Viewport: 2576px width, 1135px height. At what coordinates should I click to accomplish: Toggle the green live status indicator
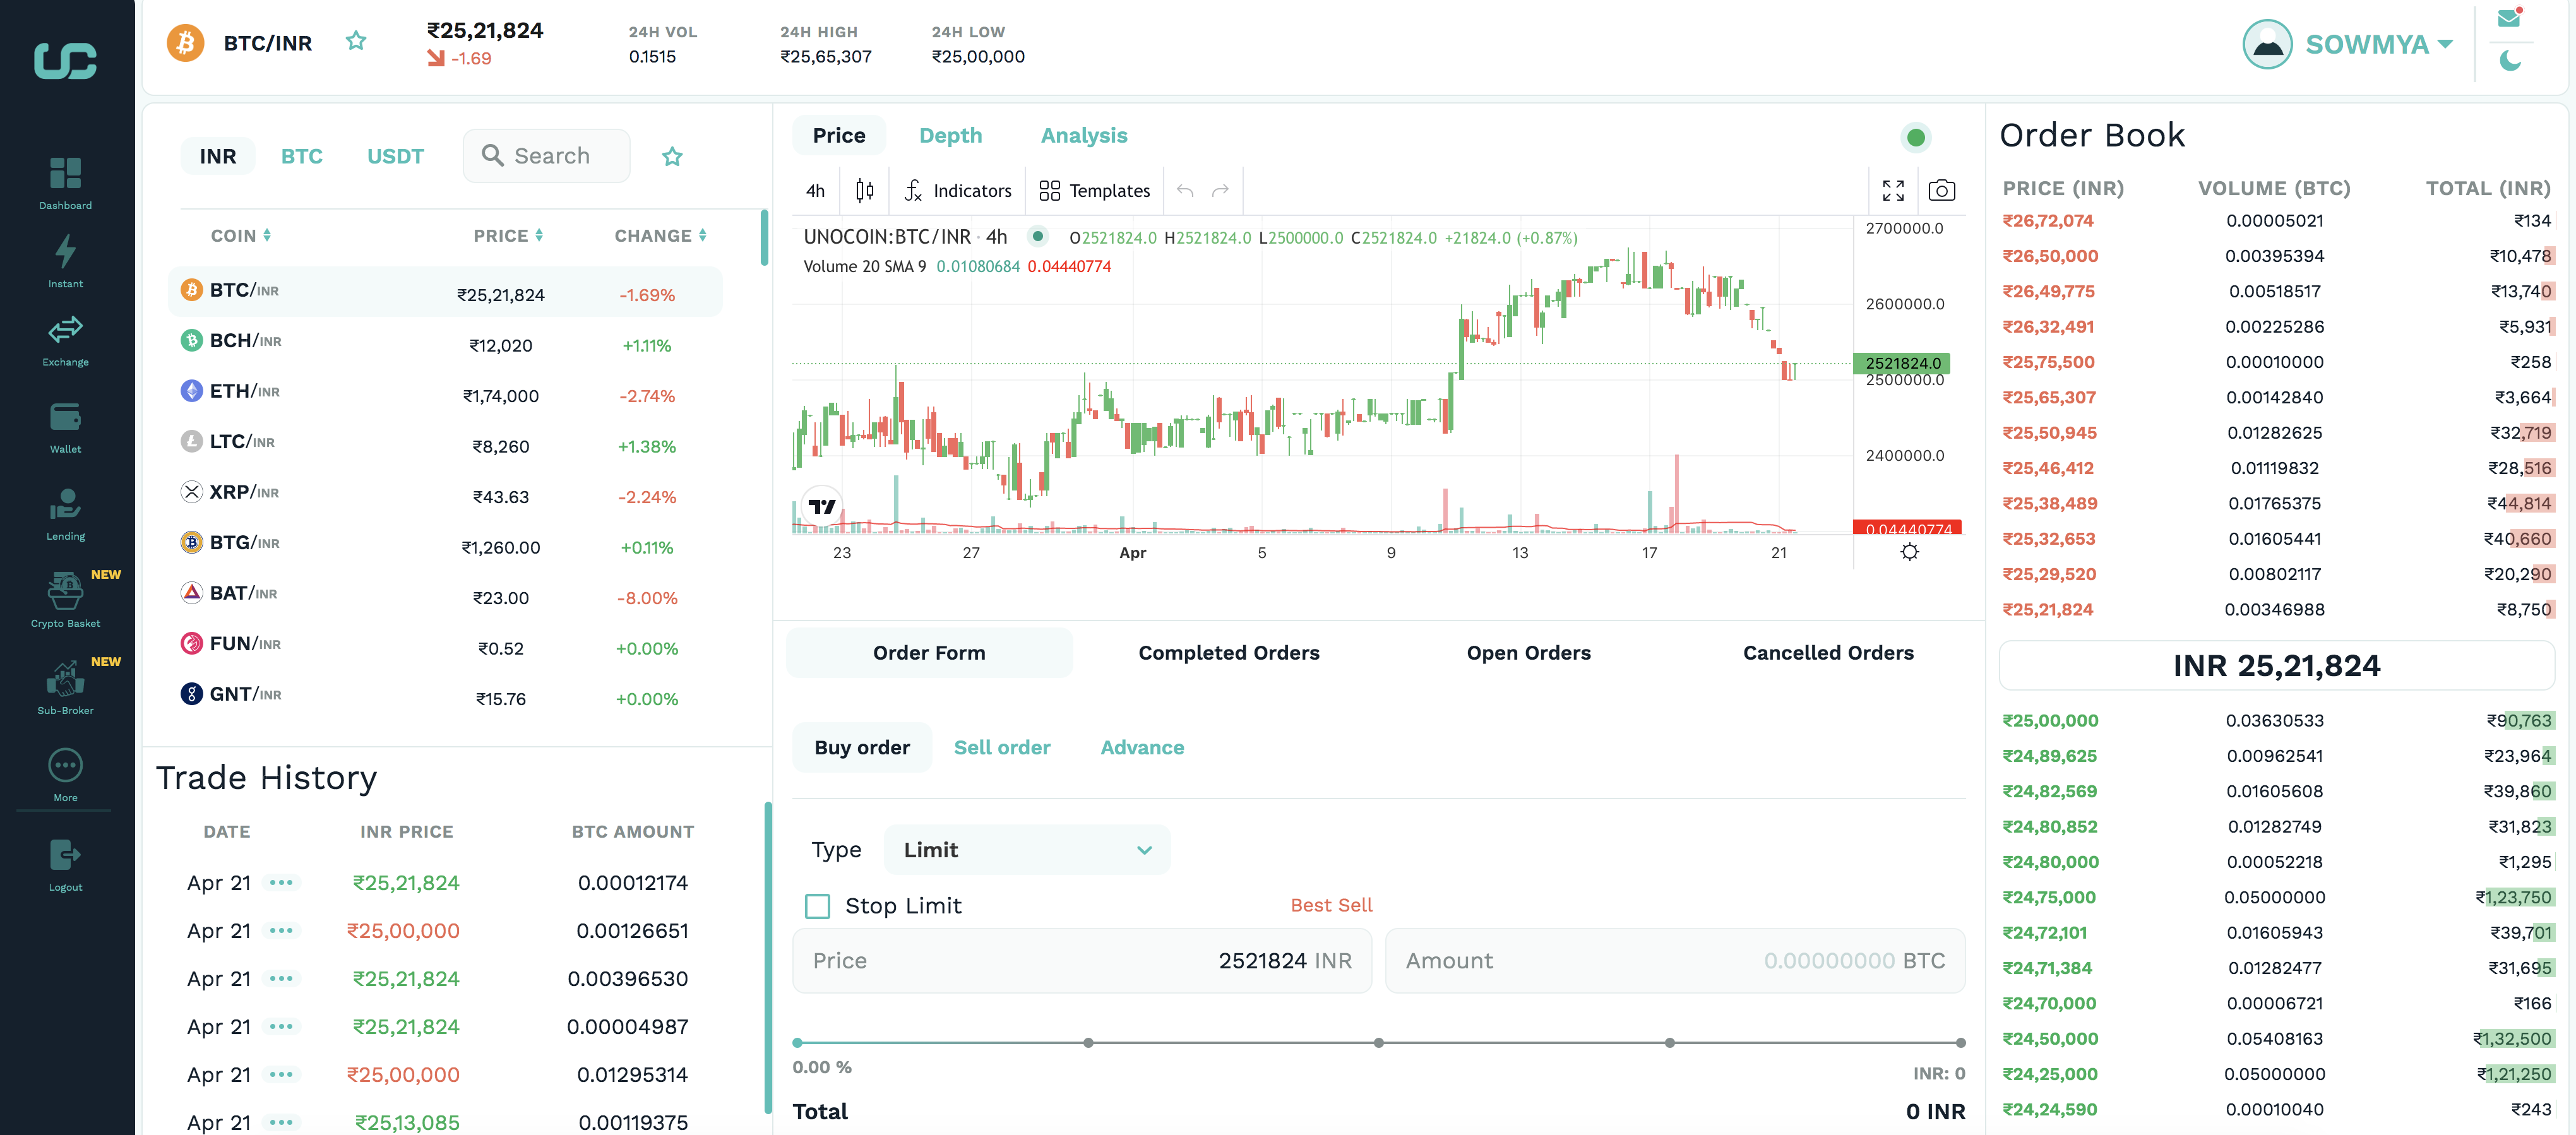coord(1916,137)
